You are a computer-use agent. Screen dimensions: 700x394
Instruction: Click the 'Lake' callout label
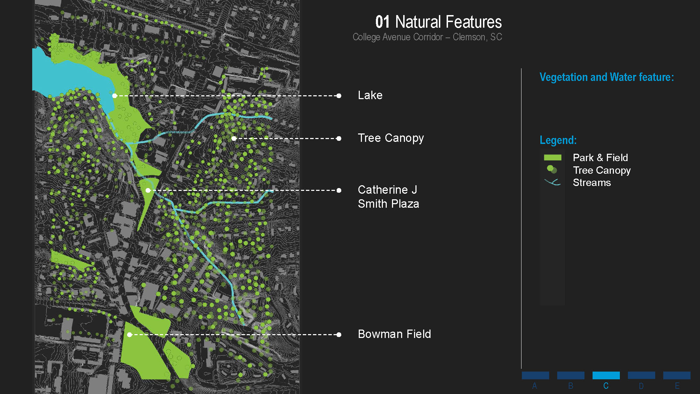[370, 95]
